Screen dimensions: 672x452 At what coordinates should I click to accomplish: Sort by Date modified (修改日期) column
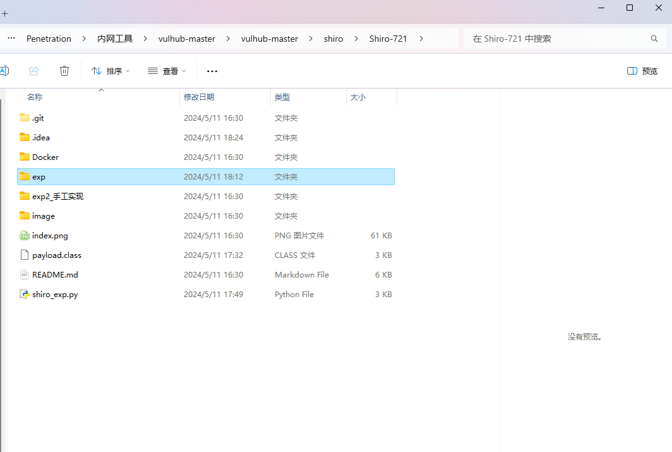point(199,97)
